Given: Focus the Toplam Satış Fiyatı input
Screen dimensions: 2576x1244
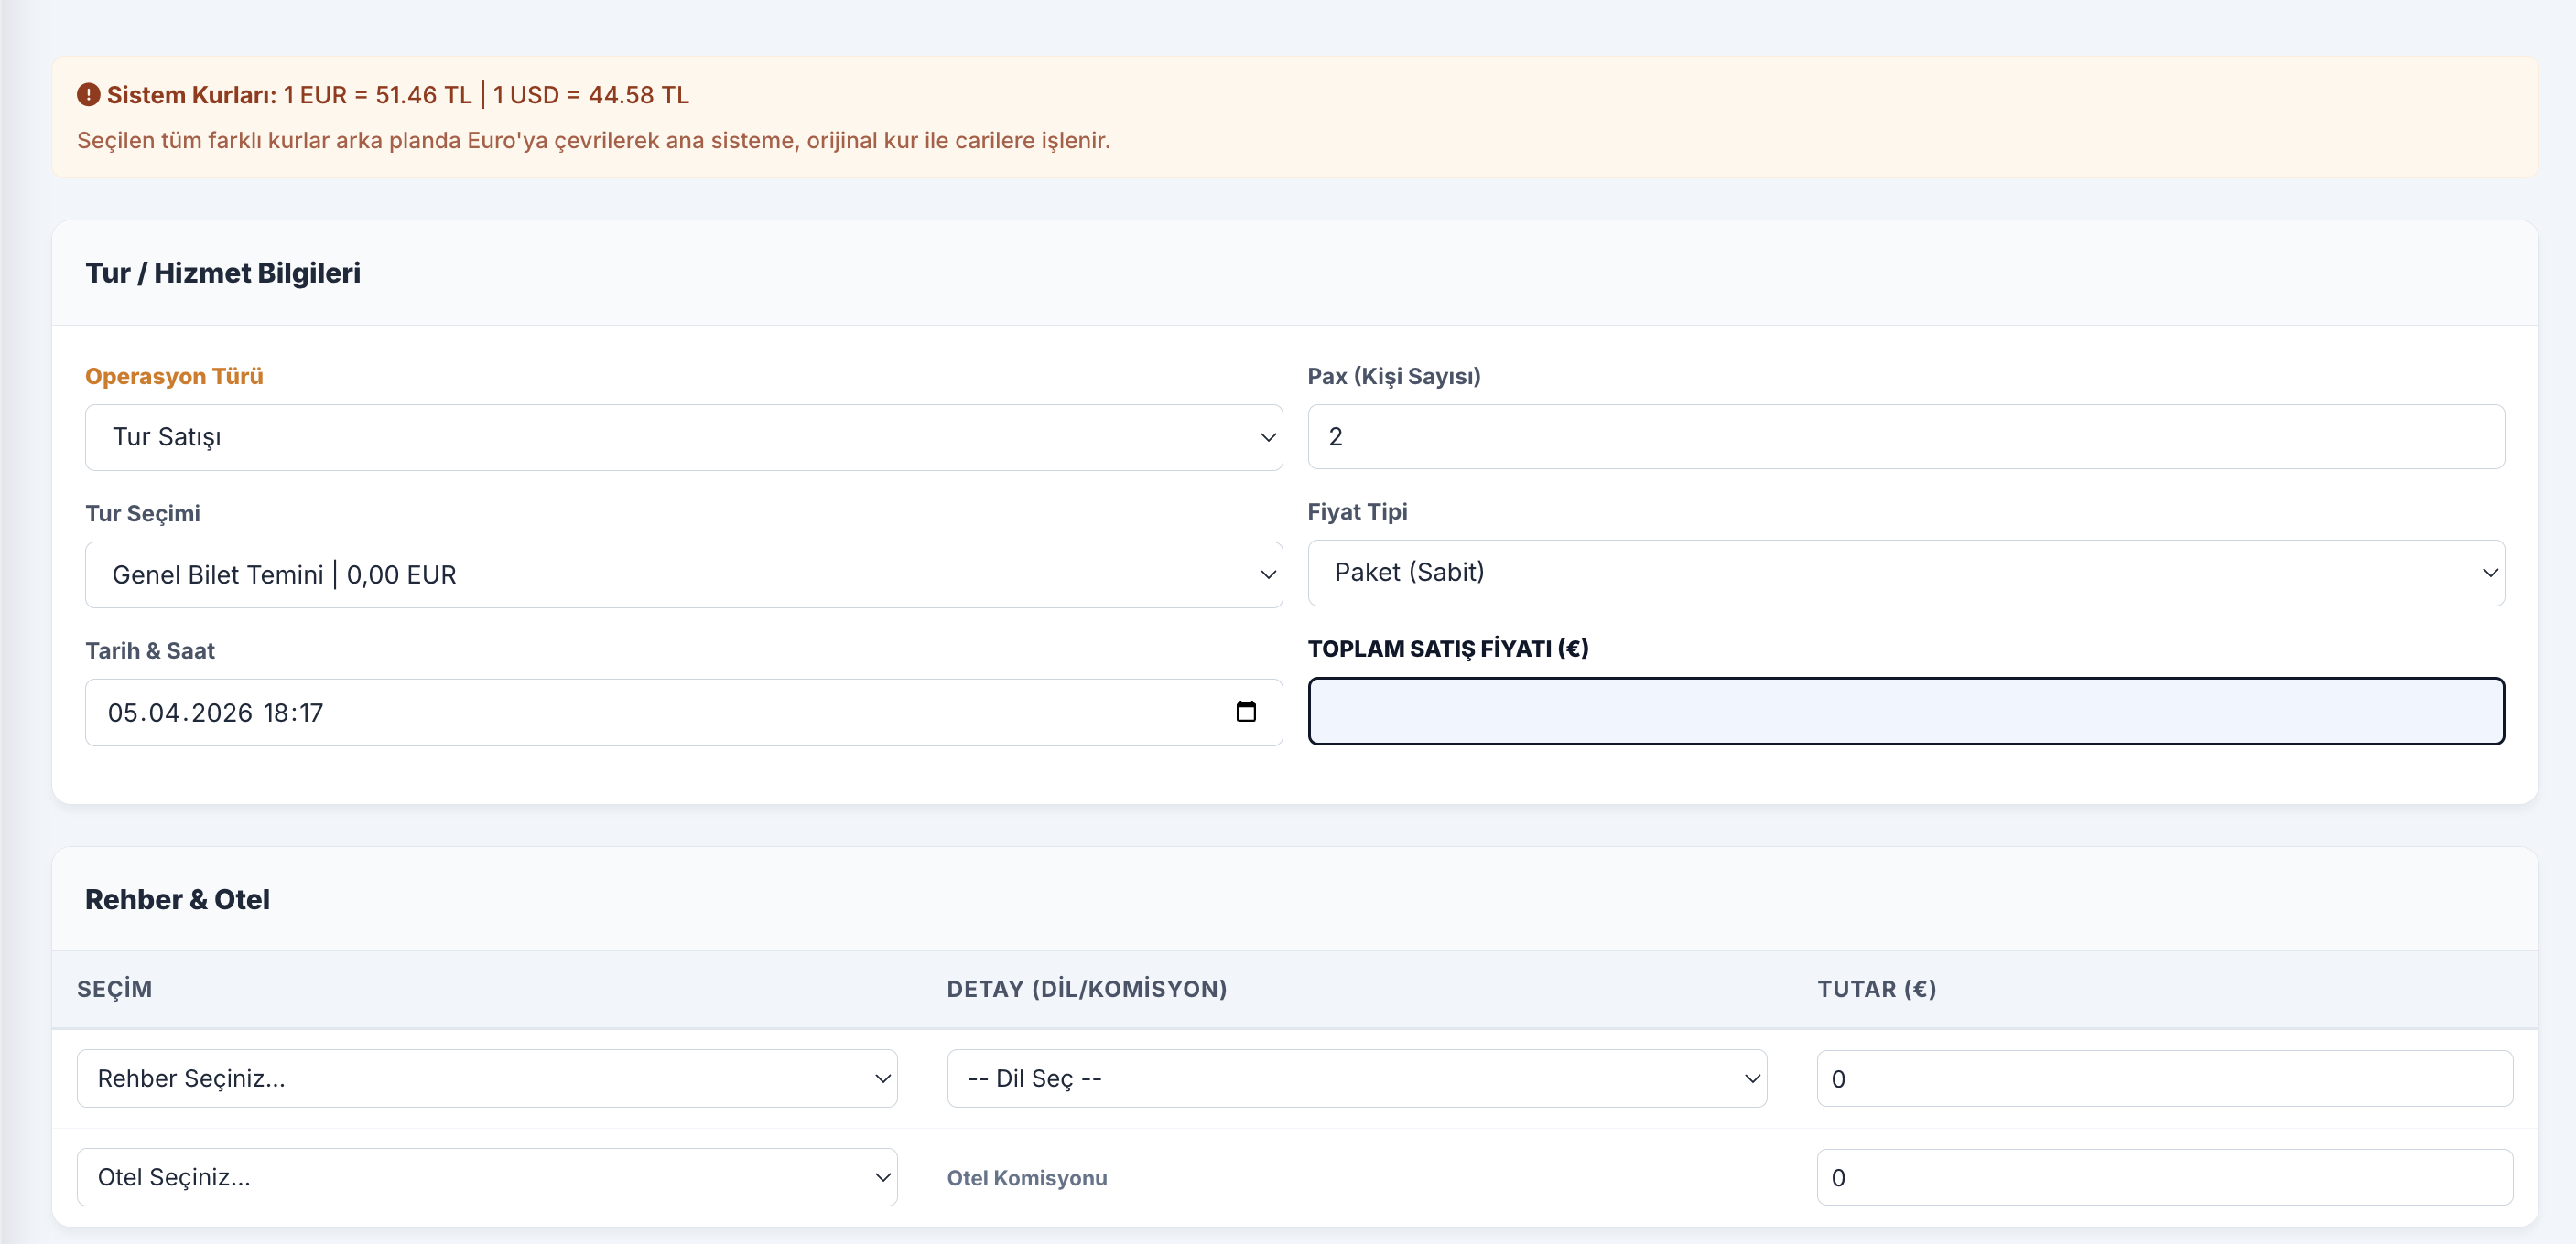Looking at the screenshot, I should pos(1905,712).
